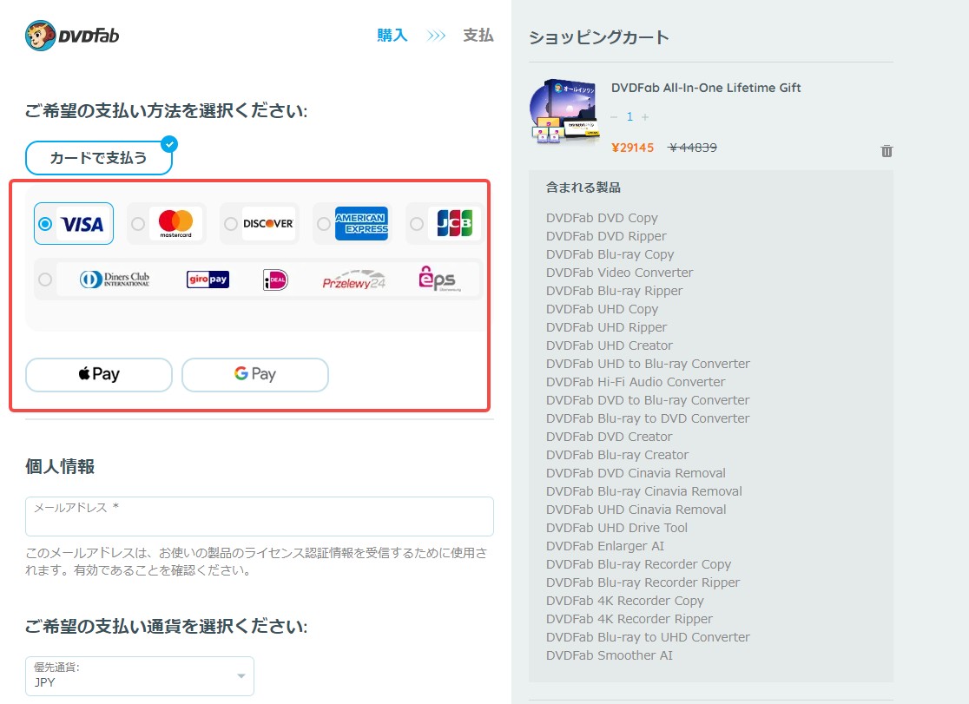
Task: Click DVDFab DVD Ripper entry
Action: [x=606, y=236]
